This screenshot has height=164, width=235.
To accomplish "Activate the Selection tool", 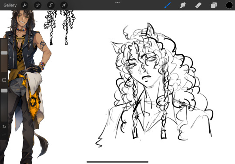I will 51,5.
